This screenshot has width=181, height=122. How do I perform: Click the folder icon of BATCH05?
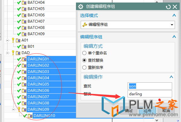(x=24, y=9)
